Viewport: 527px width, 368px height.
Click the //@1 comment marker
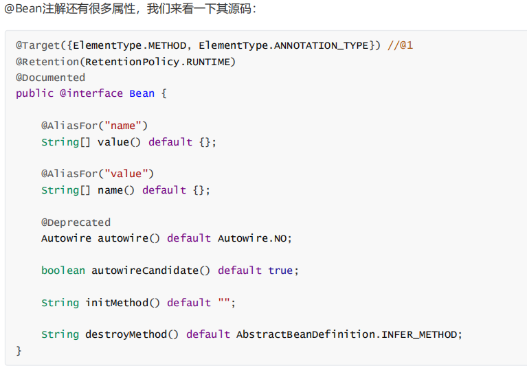(400, 45)
